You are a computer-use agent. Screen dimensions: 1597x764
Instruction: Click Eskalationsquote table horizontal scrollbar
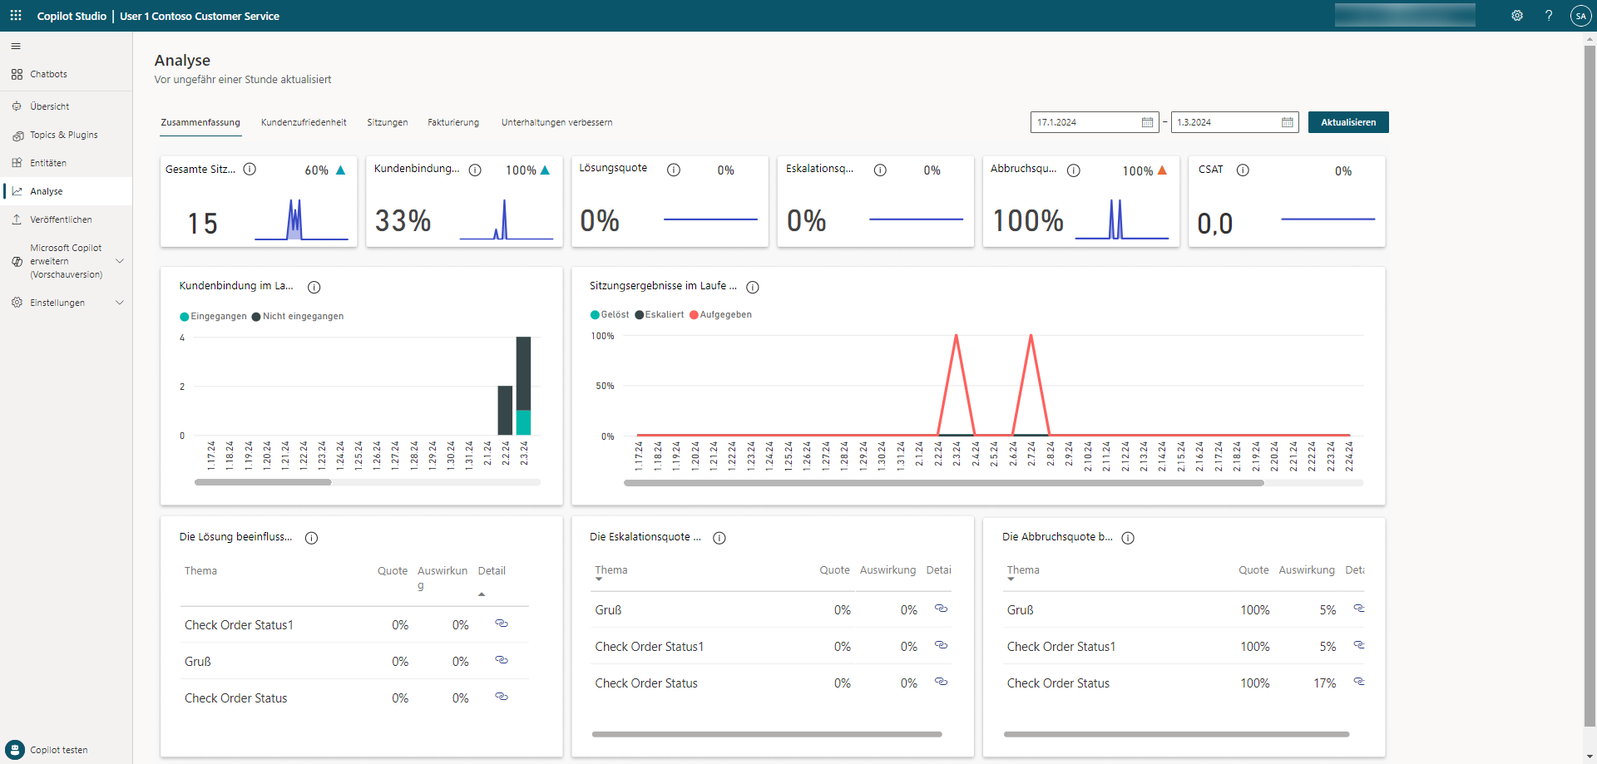[767, 734]
